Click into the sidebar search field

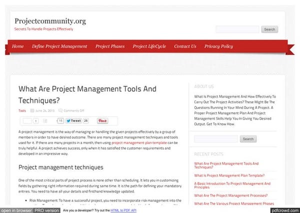[215, 139]
